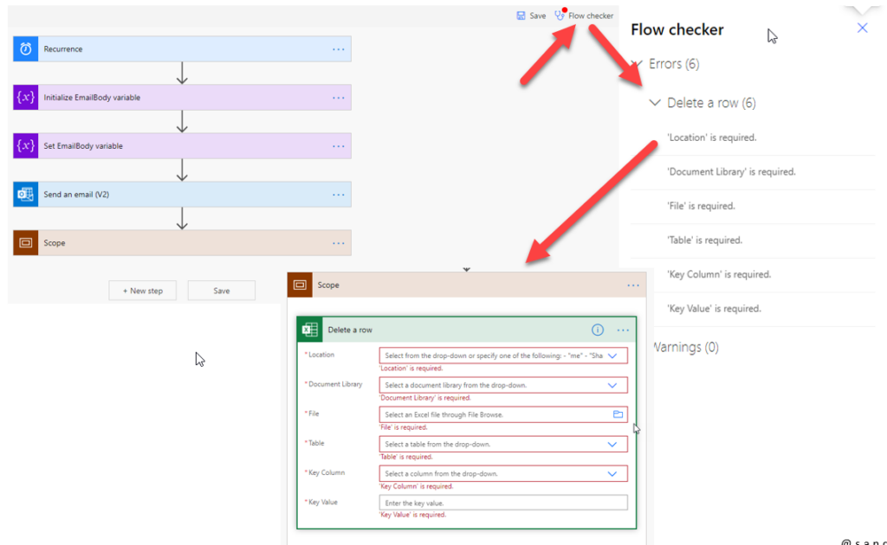Screen dimensions: 887x545
Task: Open the Flow checker
Action: click(x=585, y=16)
